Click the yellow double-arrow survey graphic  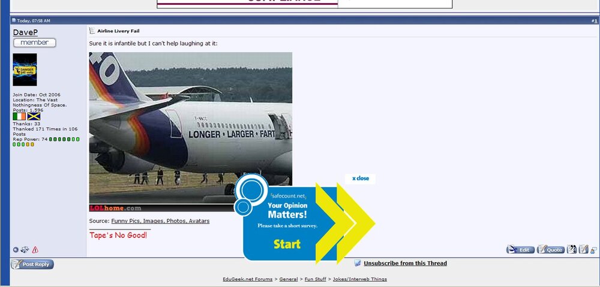tap(346, 223)
